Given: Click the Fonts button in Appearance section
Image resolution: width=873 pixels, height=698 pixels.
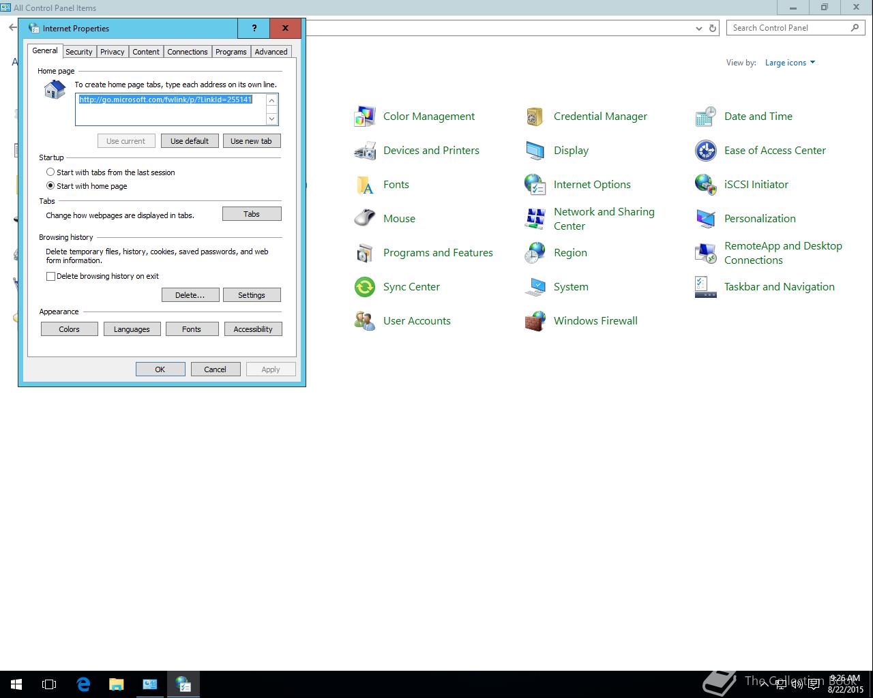Looking at the screenshot, I should pos(192,329).
